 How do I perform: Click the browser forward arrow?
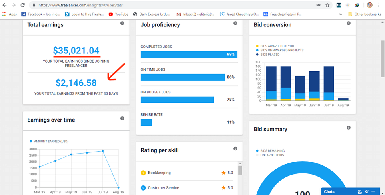(14, 5)
